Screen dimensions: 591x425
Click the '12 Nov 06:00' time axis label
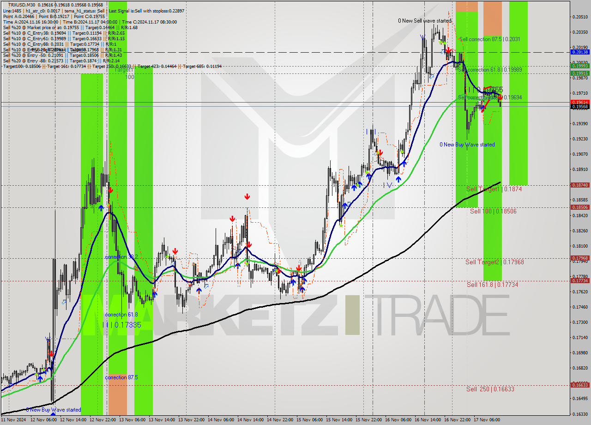click(44, 420)
